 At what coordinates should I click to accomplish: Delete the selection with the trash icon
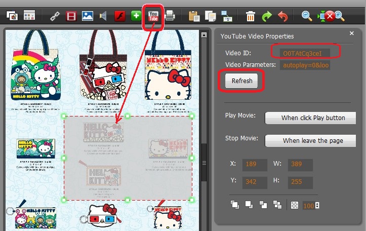(250, 16)
